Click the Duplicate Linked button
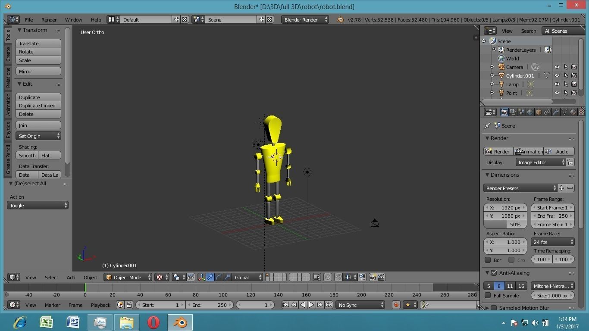Image resolution: width=589 pixels, height=331 pixels. pyautogui.click(x=38, y=106)
